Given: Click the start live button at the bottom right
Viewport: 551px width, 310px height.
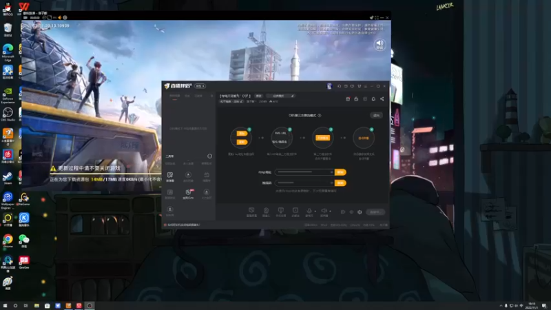Looking at the screenshot, I should point(375,212).
